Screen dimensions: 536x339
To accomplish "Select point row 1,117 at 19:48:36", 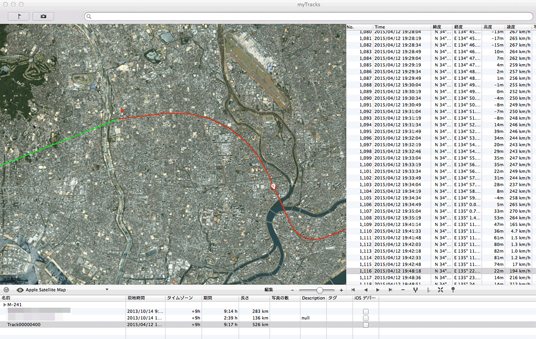I will 441,278.
